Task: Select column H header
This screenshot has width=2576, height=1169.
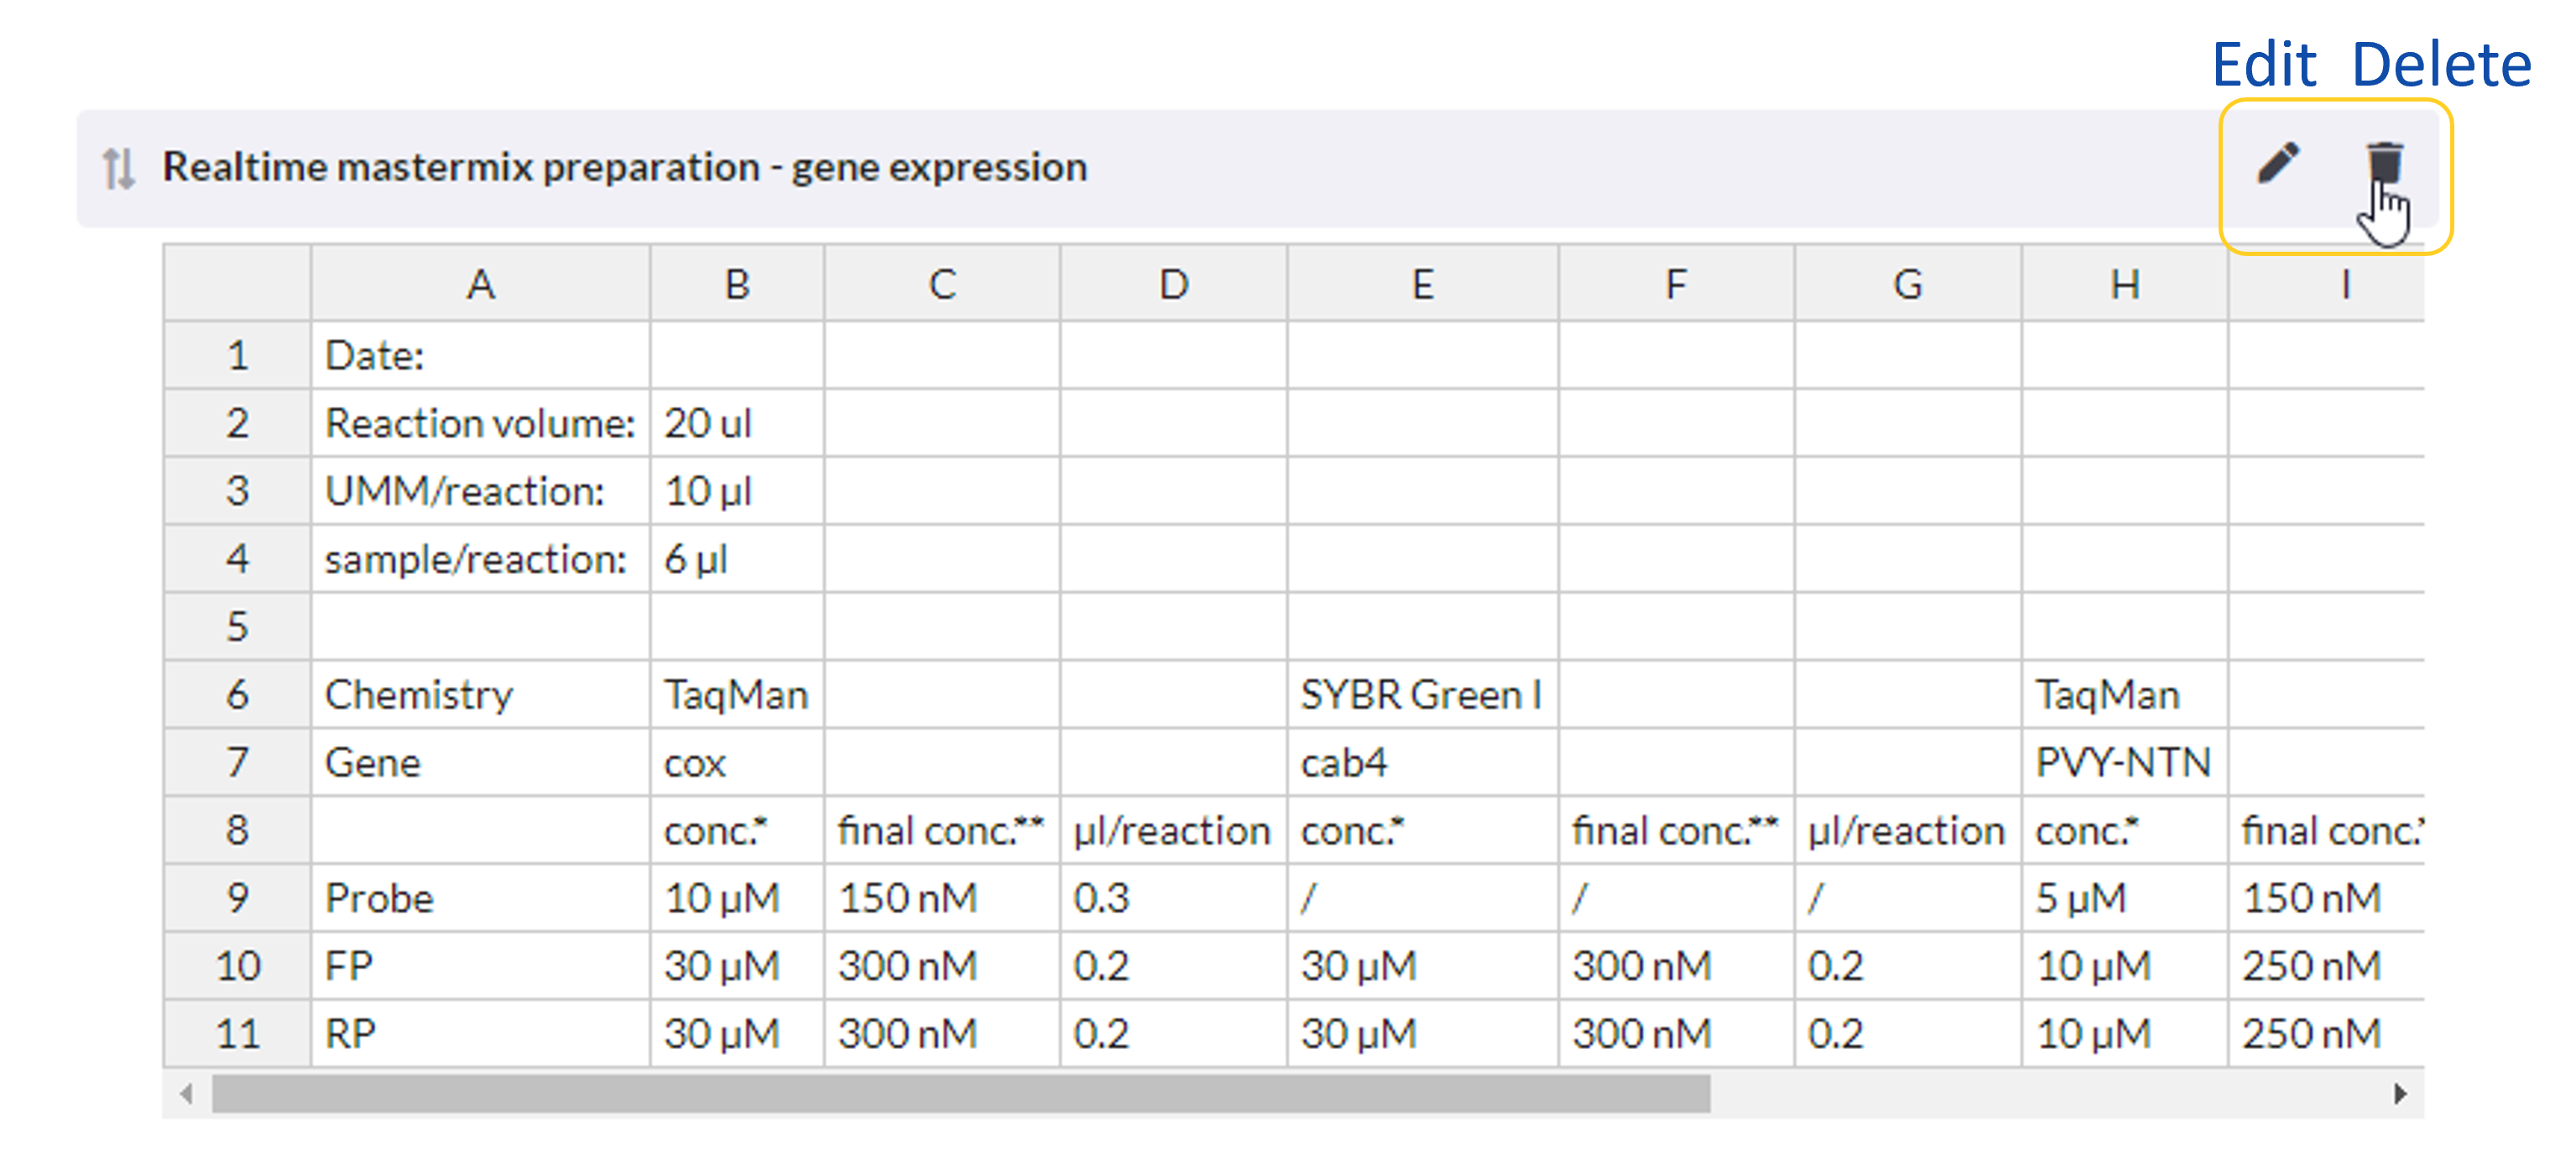Action: point(2124,285)
